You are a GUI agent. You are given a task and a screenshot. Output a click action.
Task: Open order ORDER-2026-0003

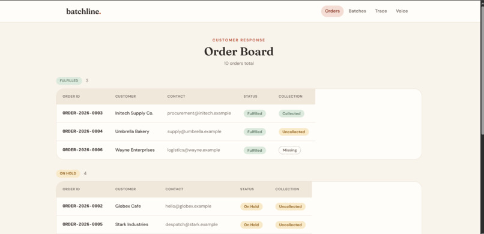point(82,113)
